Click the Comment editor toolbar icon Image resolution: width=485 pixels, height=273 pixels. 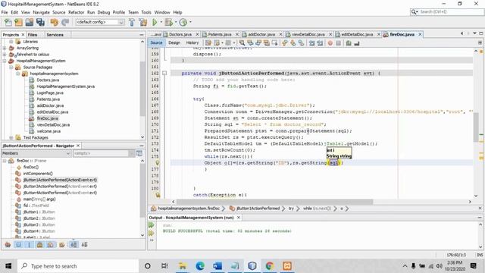coord(349,43)
